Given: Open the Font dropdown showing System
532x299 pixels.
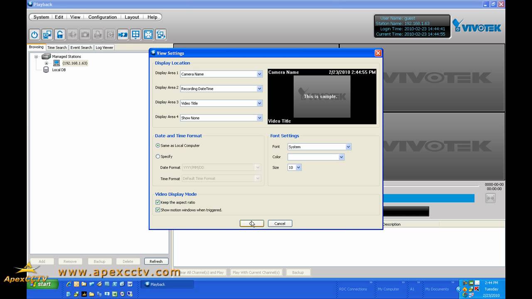Looking at the screenshot, I should pos(348,147).
